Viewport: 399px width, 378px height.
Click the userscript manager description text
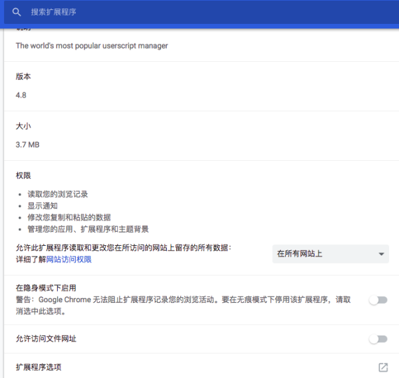[92, 46]
